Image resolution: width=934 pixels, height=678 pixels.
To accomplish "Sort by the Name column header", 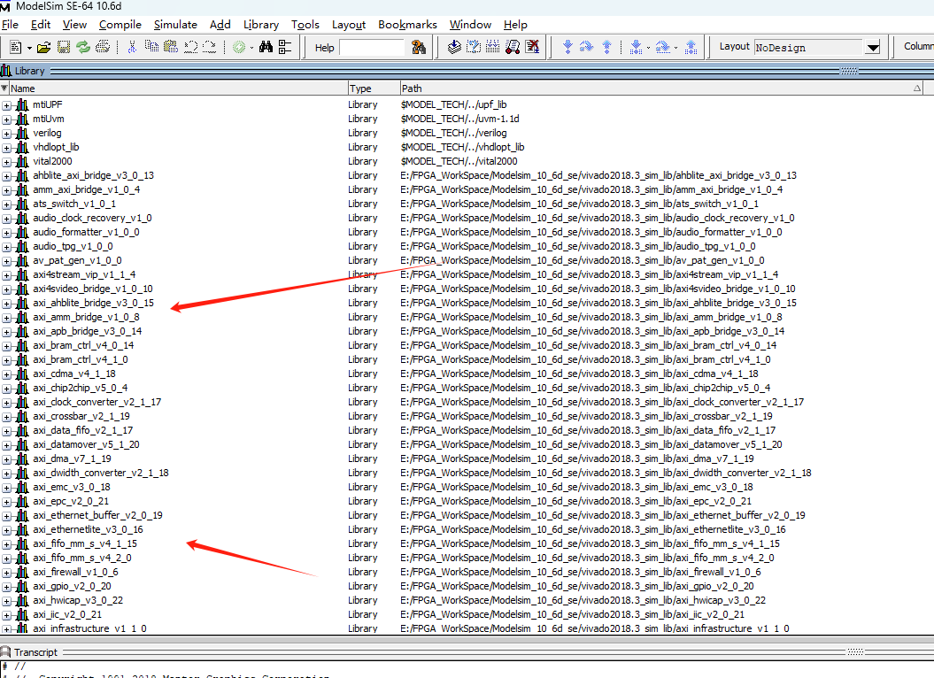I will point(178,89).
